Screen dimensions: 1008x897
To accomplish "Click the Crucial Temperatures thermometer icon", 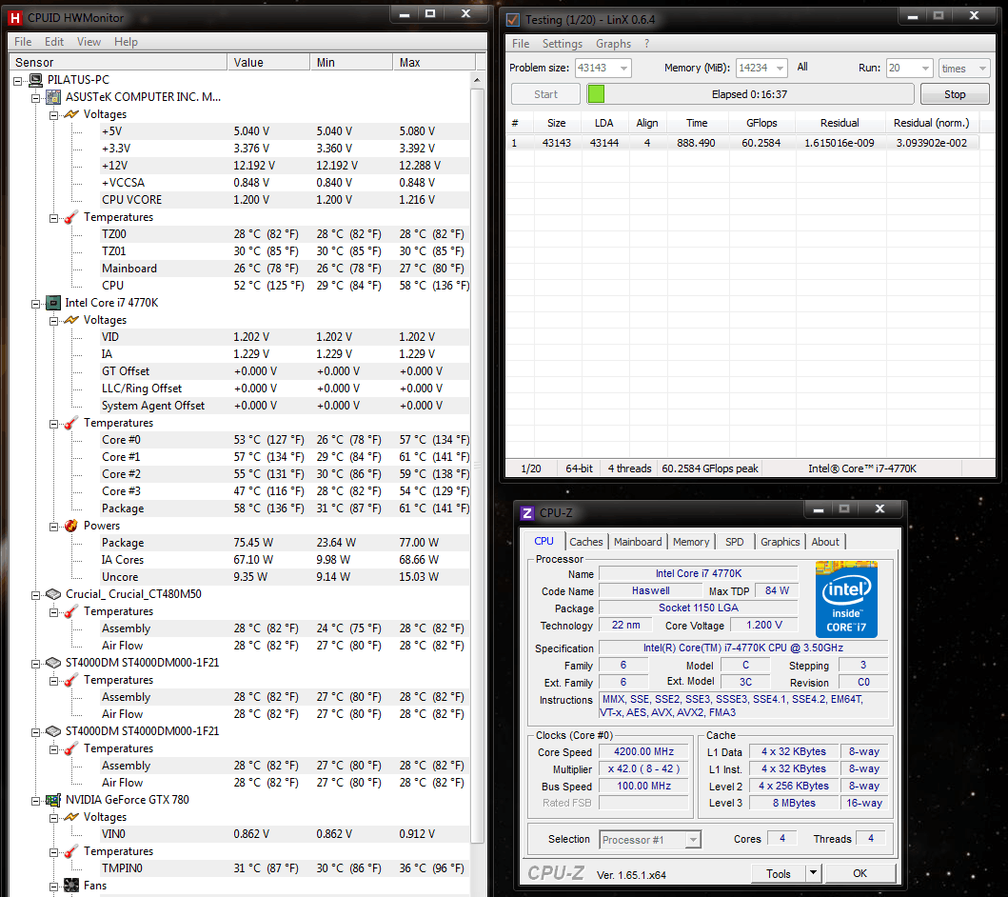I will coord(71,611).
